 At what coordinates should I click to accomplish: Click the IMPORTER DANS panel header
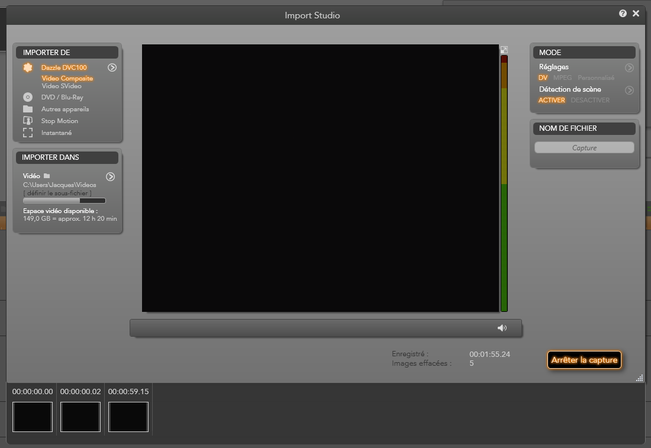[67, 157]
